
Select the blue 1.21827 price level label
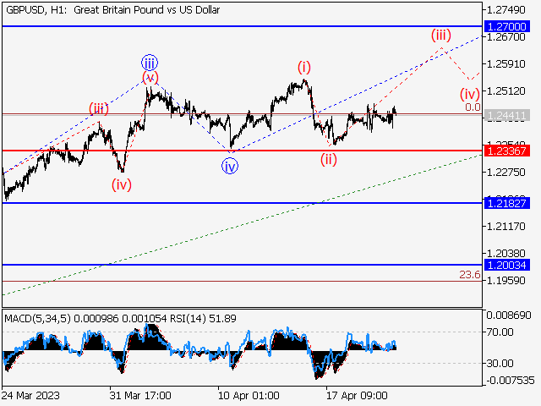click(506, 203)
